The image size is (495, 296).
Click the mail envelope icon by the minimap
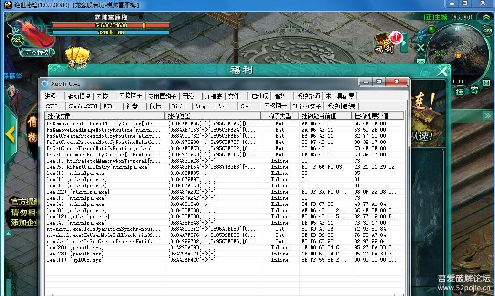pyautogui.click(x=421, y=61)
